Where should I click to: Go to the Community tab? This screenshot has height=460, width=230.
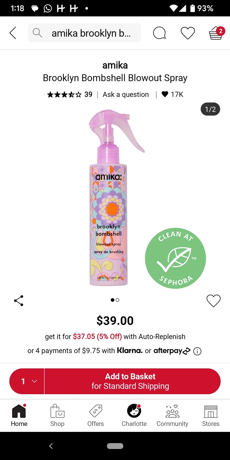tap(172, 415)
